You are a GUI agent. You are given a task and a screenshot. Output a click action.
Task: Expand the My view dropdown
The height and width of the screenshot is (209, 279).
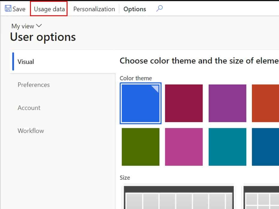click(x=26, y=26)
